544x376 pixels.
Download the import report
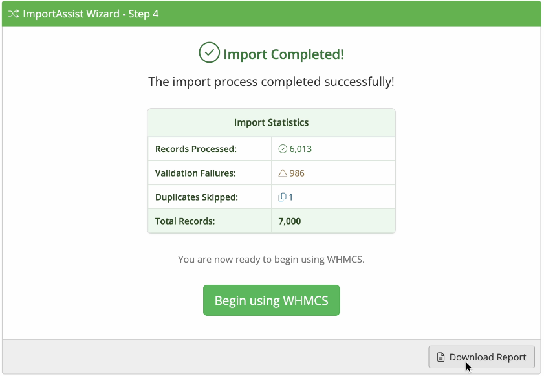pos(481,357)
